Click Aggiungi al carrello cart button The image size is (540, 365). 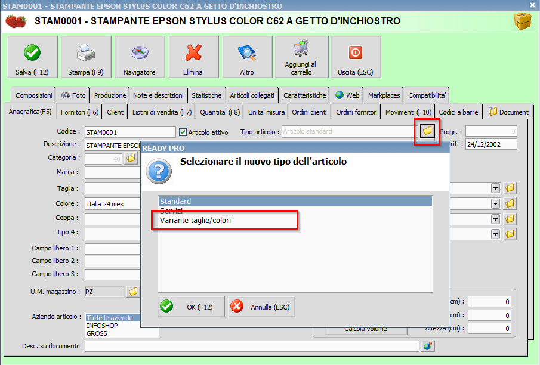pos(301,57)
